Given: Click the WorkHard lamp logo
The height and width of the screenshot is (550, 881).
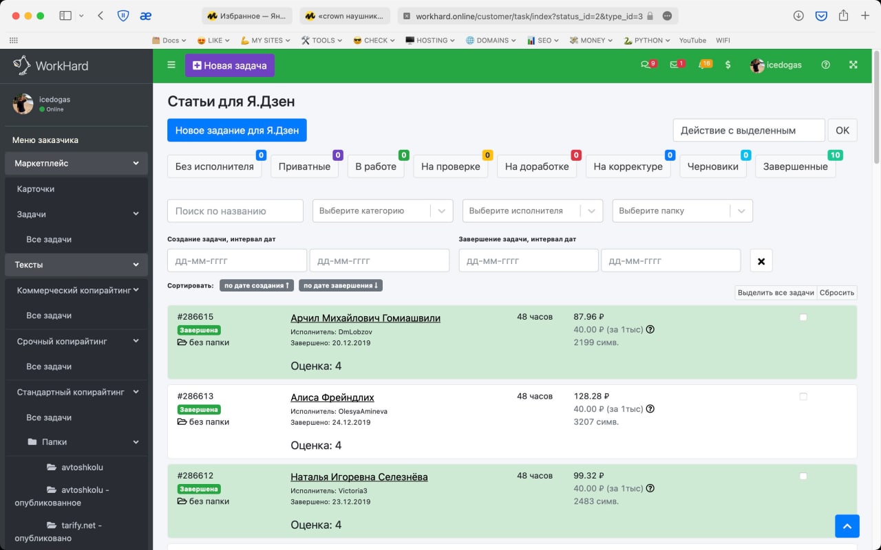Looking at the screenshot, I should click(21, 65).
